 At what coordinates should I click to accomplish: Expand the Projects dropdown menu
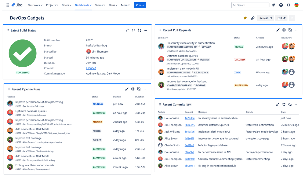click(x=52, y=5)
